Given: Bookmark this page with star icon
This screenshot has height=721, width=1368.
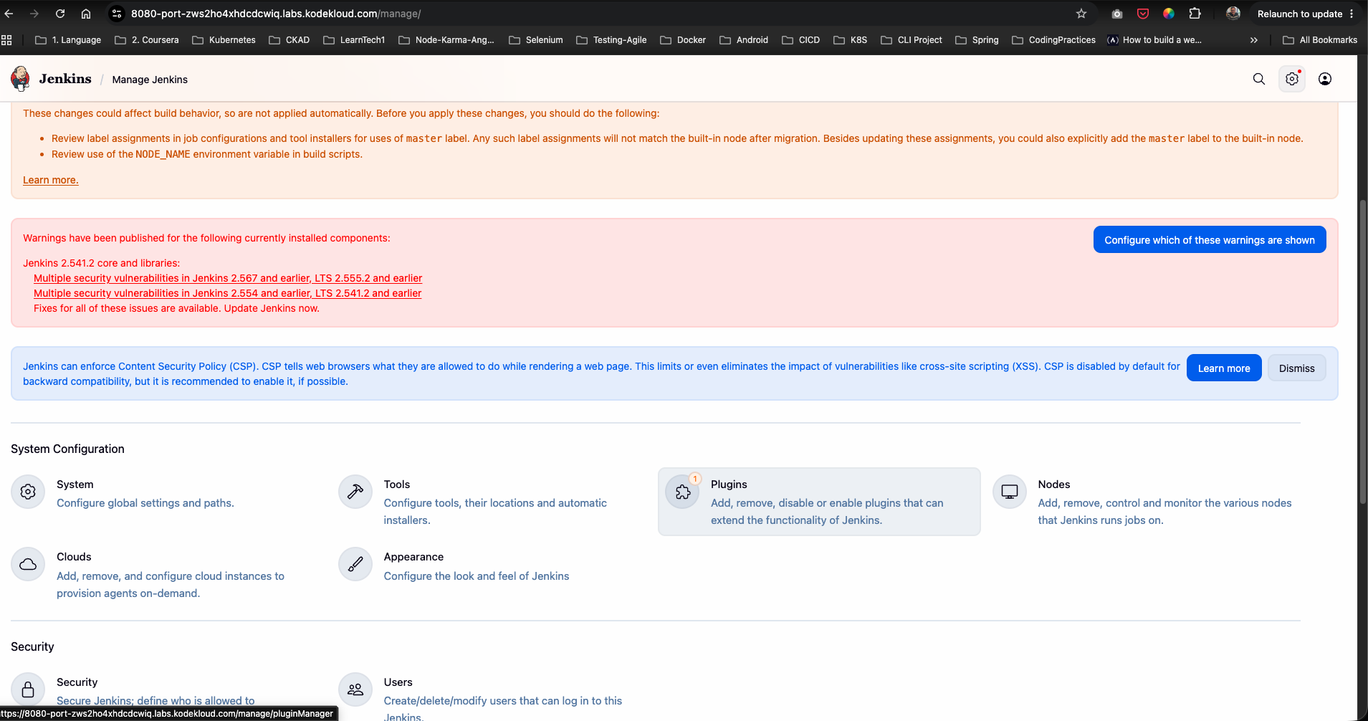Looking at the screenshot, I should click(x=1081, y=14).
